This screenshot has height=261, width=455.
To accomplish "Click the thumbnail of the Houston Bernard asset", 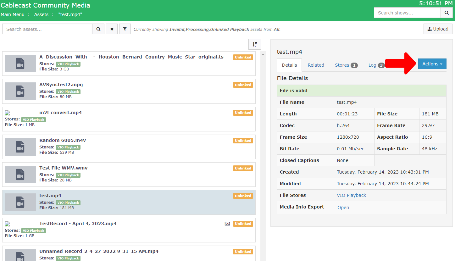I will 20,64.
